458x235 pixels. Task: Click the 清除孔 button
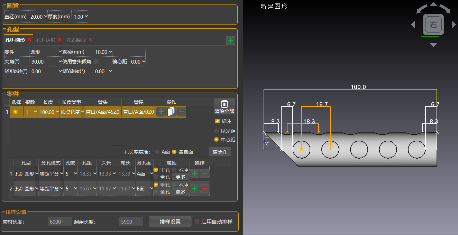[x=220, y=152]
